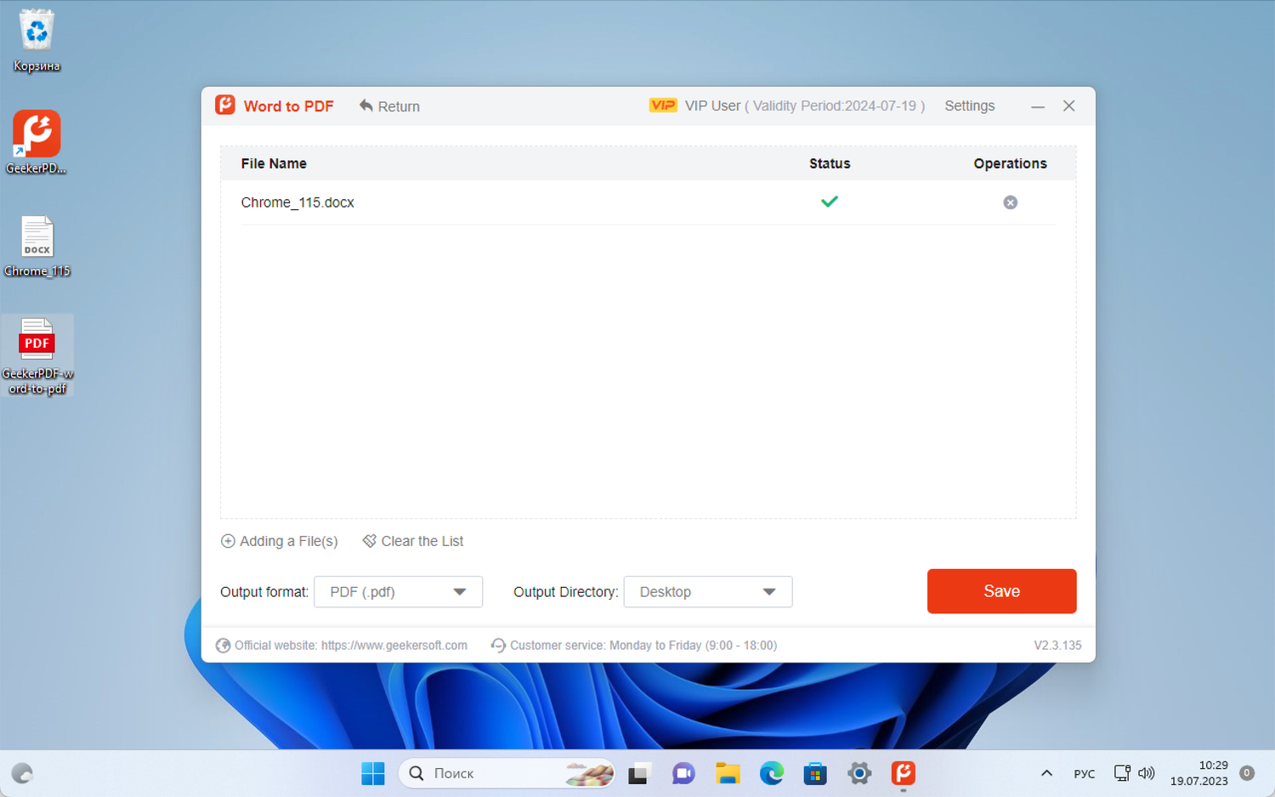Minimize the Word to PDF window

tap(1038, 106)
